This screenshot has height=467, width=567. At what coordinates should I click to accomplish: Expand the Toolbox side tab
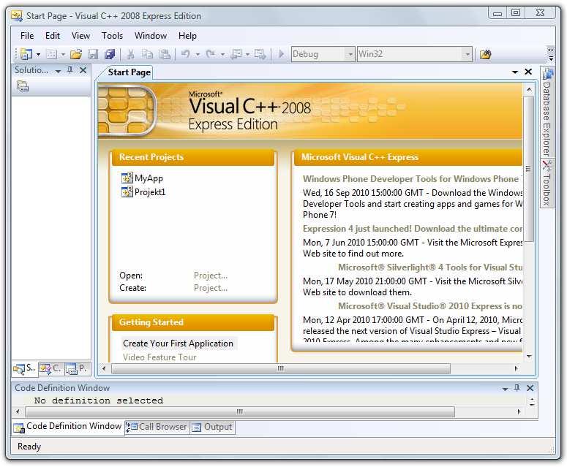pos(547,183)
